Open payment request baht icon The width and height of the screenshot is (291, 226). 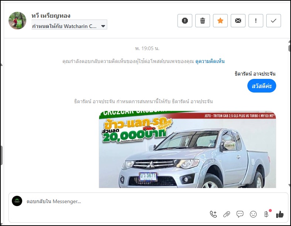coord(267,214)
